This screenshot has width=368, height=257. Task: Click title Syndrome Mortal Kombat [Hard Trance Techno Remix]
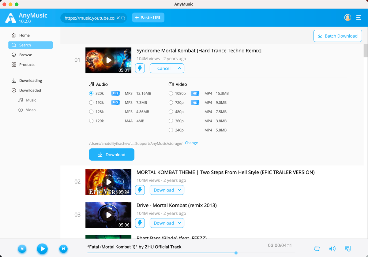coord(199,50)
